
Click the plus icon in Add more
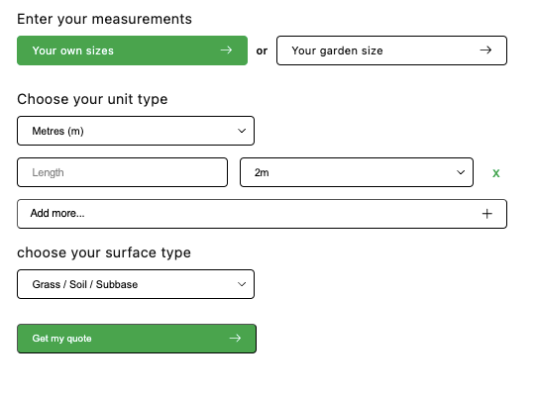pos(487,214)
